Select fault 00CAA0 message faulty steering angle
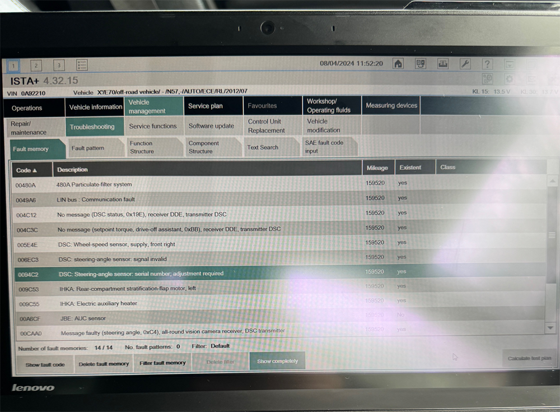This screenshot has width=560, height=412. 281,331
